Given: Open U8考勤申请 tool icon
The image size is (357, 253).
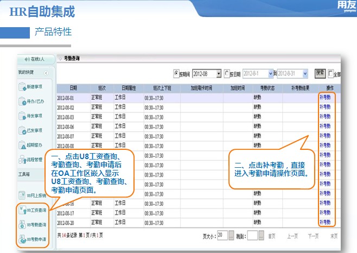Looking at the screenshot, I should [x=22, y=239].
